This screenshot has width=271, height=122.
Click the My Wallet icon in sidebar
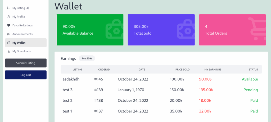9,43
